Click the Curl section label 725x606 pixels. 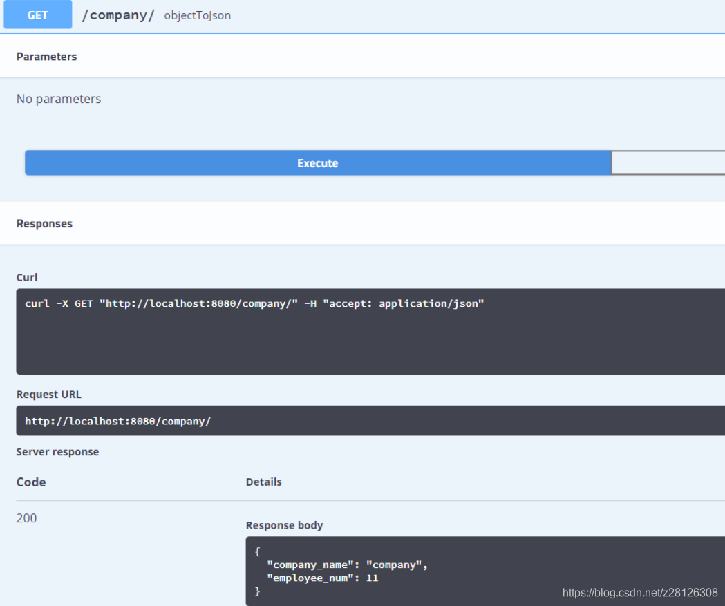pos(26,277)
